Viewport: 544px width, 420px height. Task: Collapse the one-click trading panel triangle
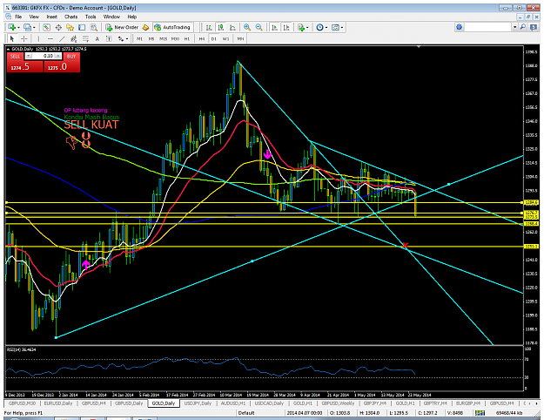pos(9,49)
